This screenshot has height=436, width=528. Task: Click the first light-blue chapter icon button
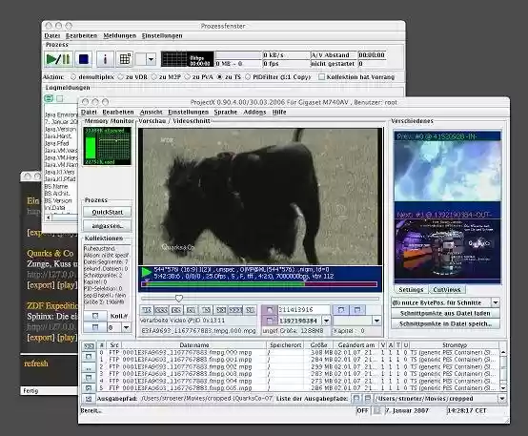coord(341,309)
